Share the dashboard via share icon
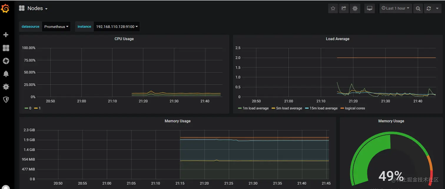The height and width of the screenshot is (189, 445). (344, 9)
